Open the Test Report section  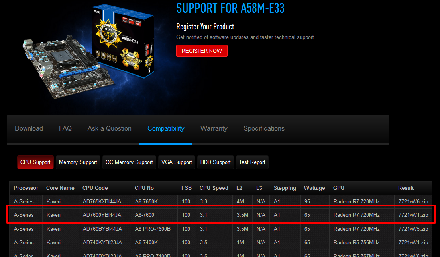tap(252, 162)
